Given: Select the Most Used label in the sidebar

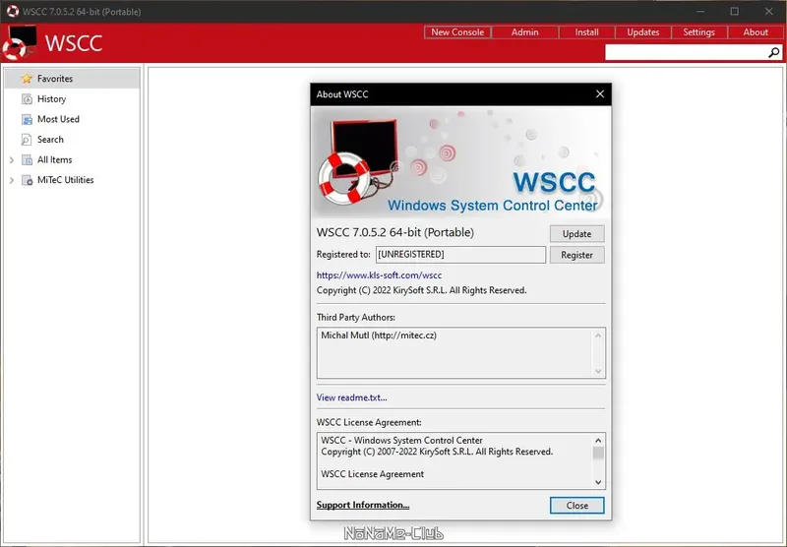Looking at the screenshot, I should [x=58, y=119].
